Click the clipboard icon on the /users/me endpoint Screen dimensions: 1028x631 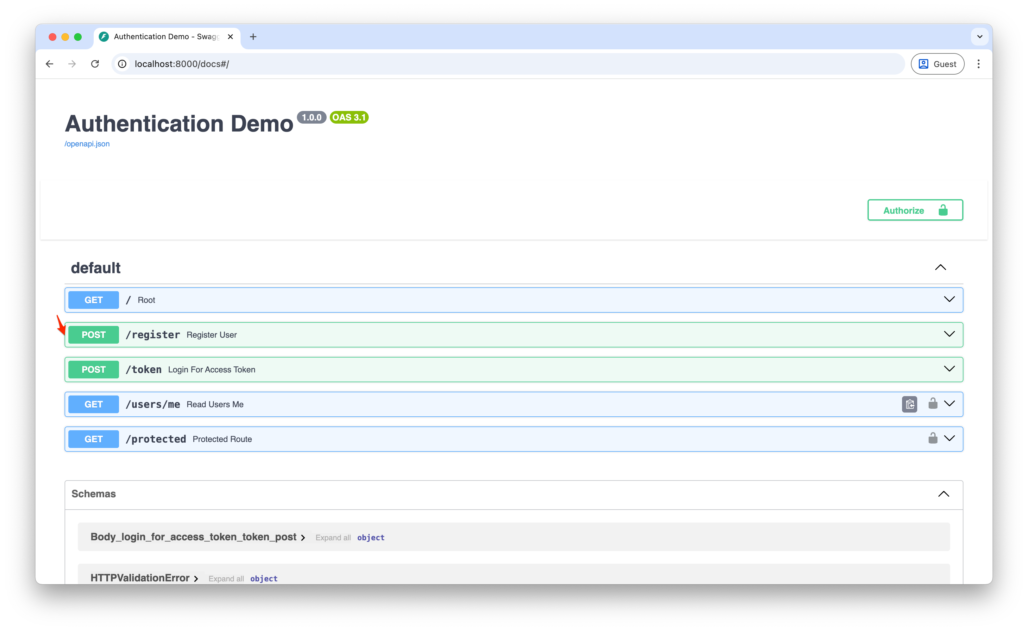909,404
